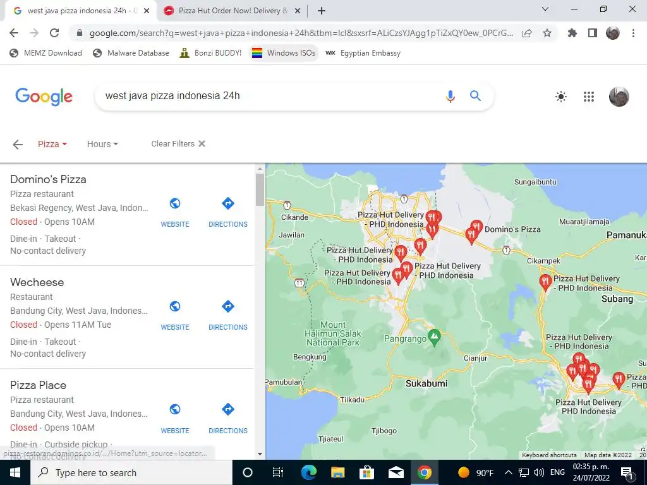This screenshot has height=485, width=647.
Task: Click the Subang-area Pizza Hut Delivery pin
Action: point(545,282)
